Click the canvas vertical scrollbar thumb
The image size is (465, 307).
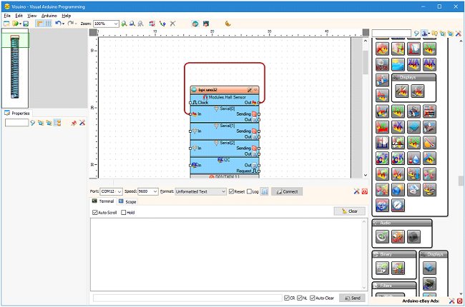pos(366,62)
